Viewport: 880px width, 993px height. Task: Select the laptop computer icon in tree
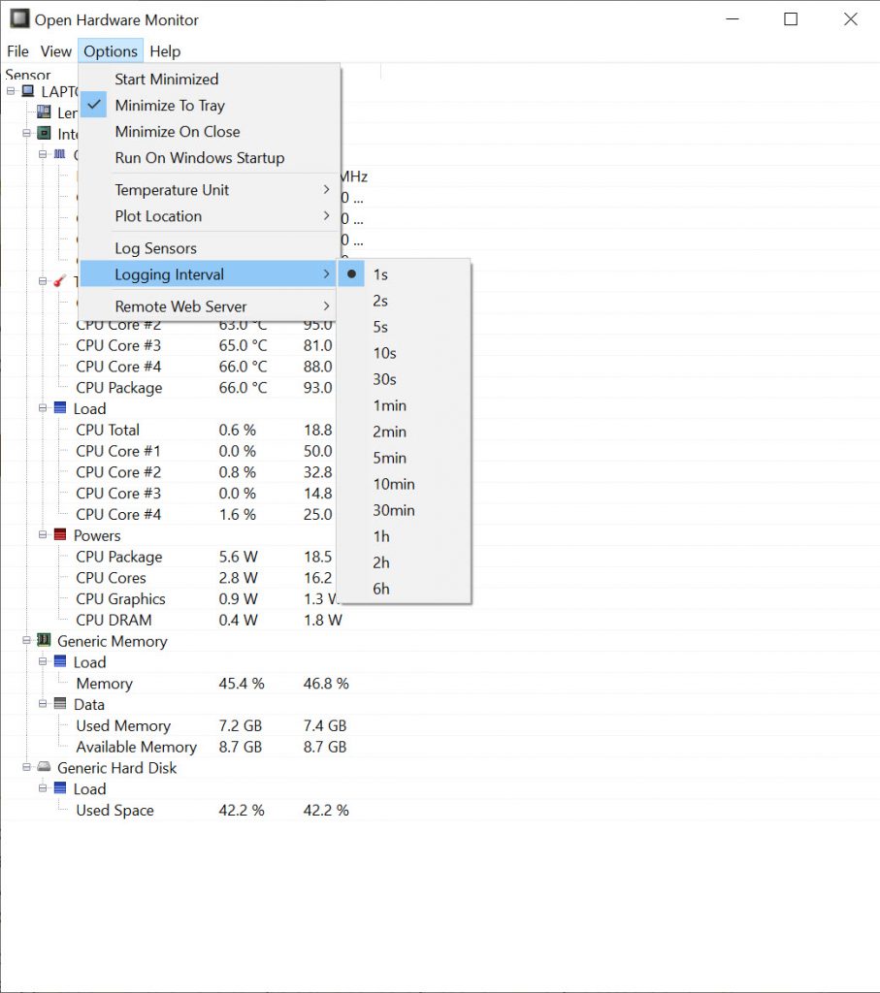28,91
